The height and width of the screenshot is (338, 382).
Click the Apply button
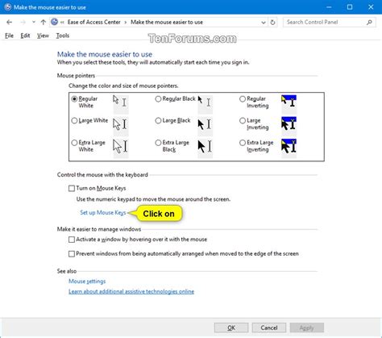pos(307,328)
